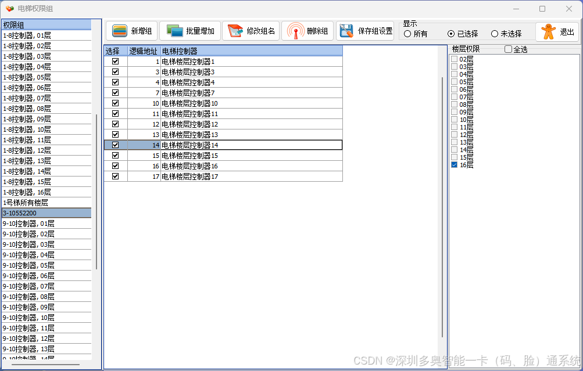
Task: Select the 已选择 display radio button
Action: pyautogui.click(x=451, y=34)
